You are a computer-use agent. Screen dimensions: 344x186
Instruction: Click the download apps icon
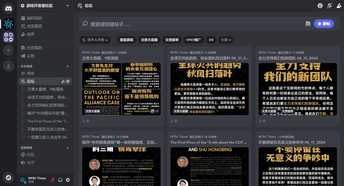pos(9,66)
